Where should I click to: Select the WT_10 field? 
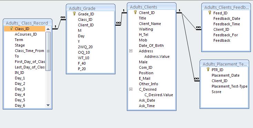pos(83,58)
